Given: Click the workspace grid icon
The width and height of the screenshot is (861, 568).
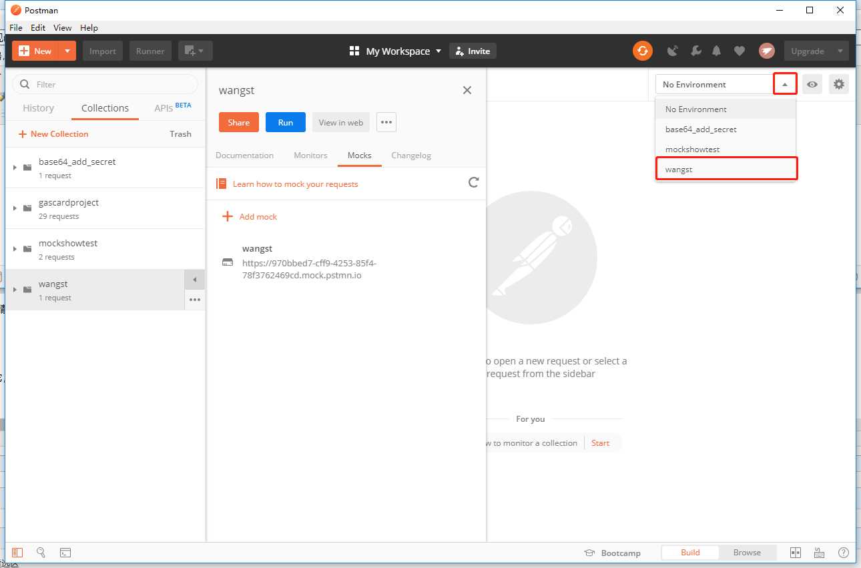Looking at the screenshot, I should click(354, 51).
